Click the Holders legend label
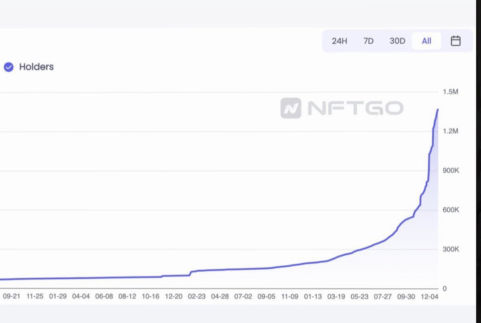The height and width of the screenshot is (323, 481). (x=36, y=67)
